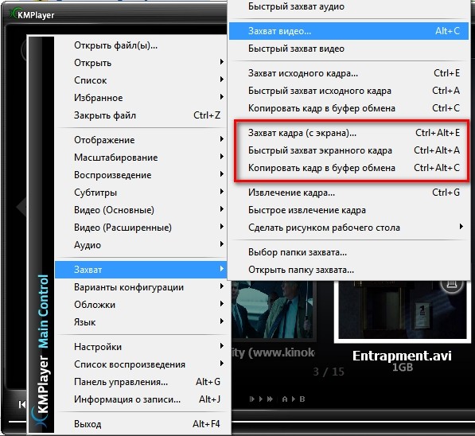Open the Настройки submenu
This screenshot has width=475, height=436.
click(141, 347)
